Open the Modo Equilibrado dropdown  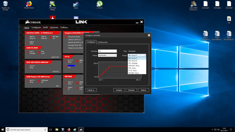(107, 55)
